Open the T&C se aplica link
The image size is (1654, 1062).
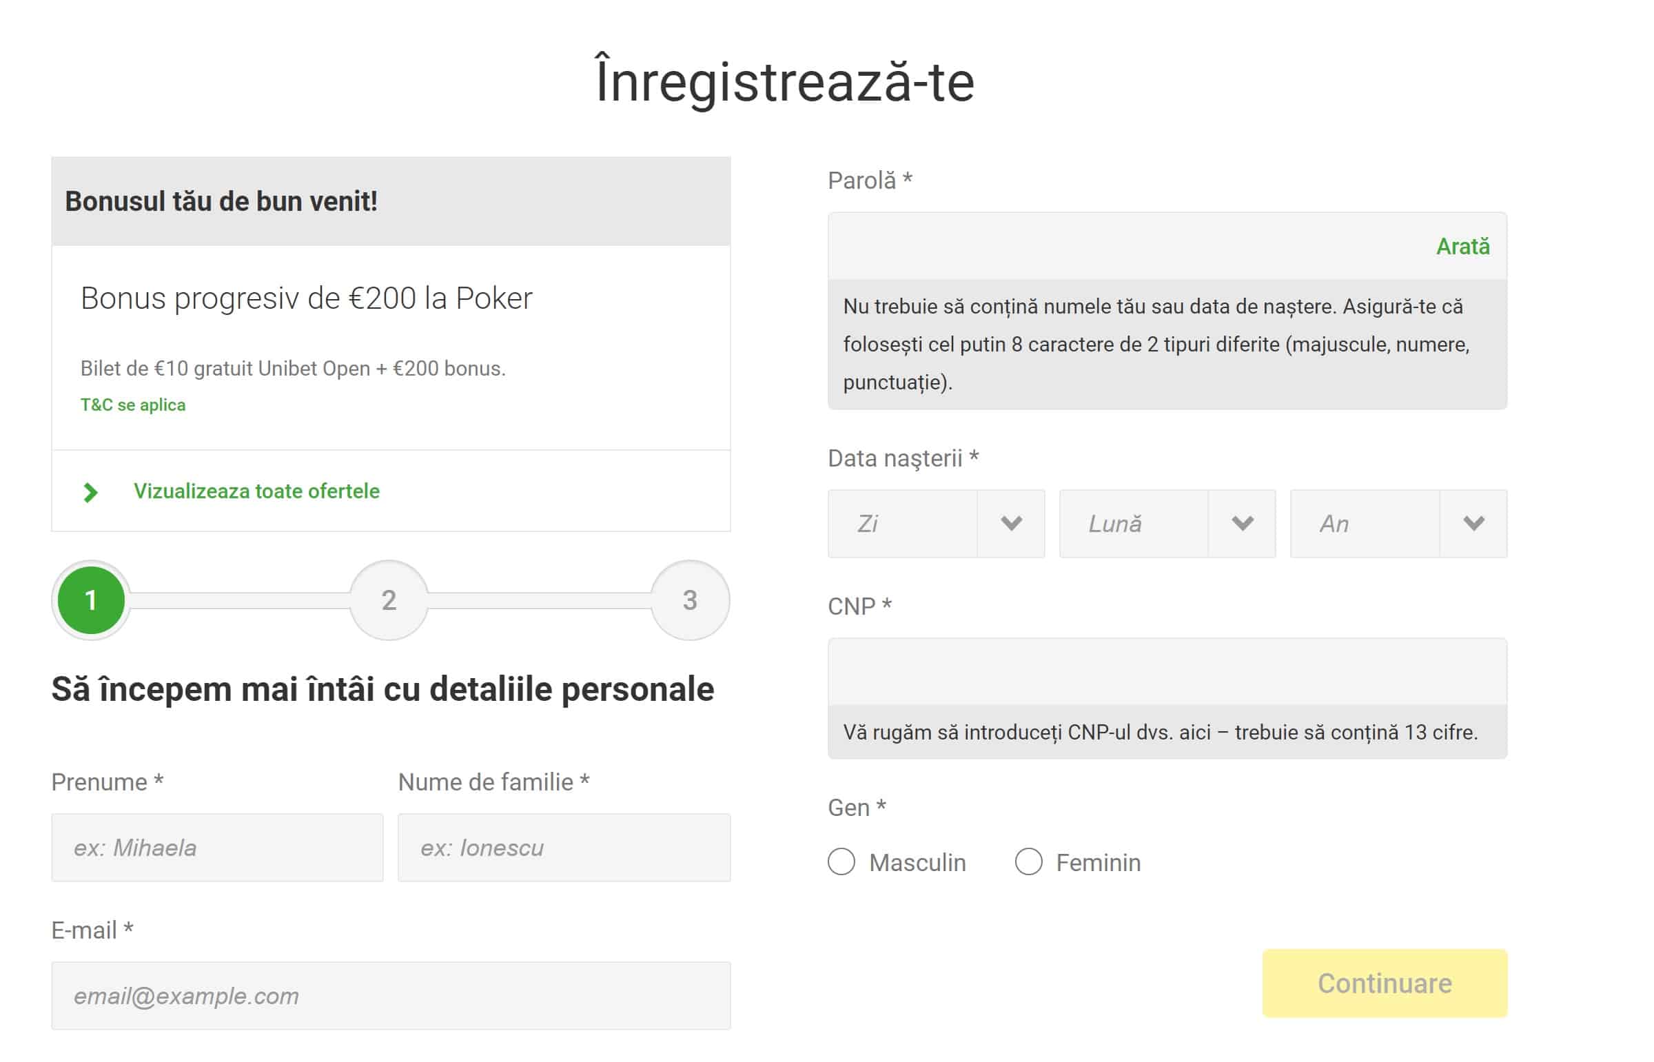[132, 405]
